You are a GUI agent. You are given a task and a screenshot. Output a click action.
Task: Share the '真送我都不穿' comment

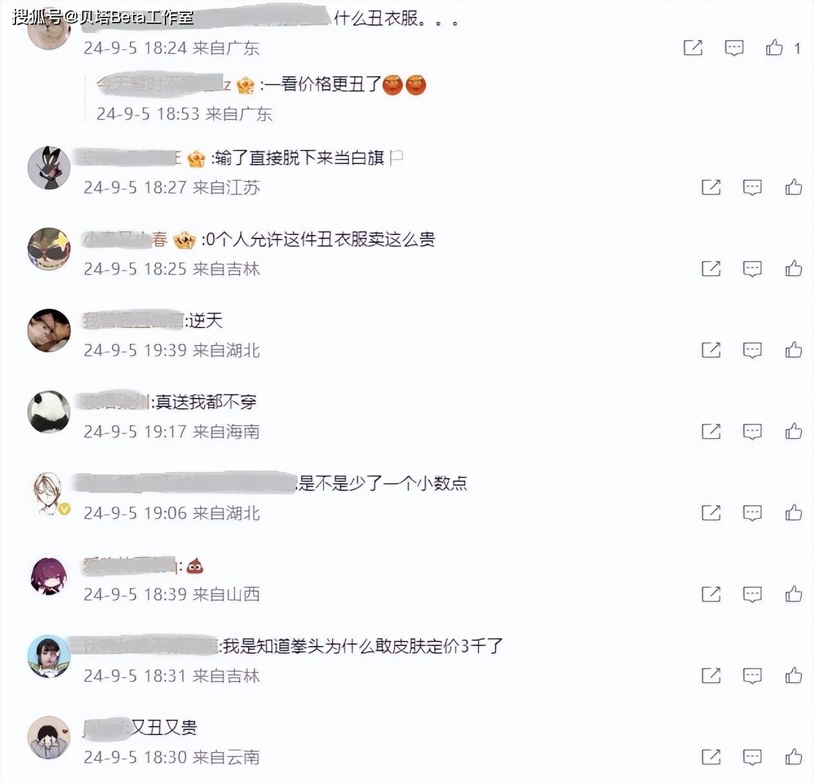click(711, 432)
